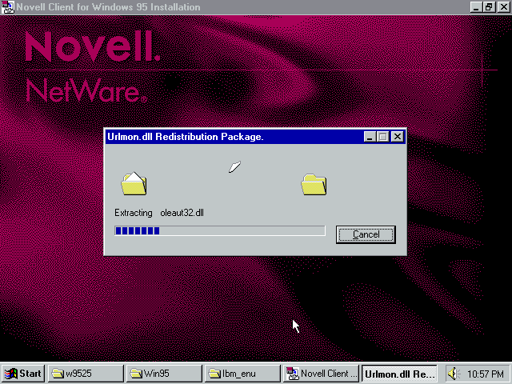Click the Novell installation window system icon
Image resolution: width=512 pixels, height=384 pixels.
coord(7,7)
